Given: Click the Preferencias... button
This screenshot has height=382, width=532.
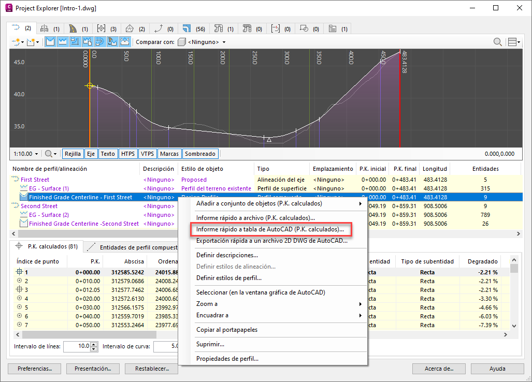Looking at the screenshot, I should click(x=35, y=369).
